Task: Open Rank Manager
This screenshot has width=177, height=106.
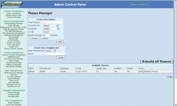Action: click(14, 82)
